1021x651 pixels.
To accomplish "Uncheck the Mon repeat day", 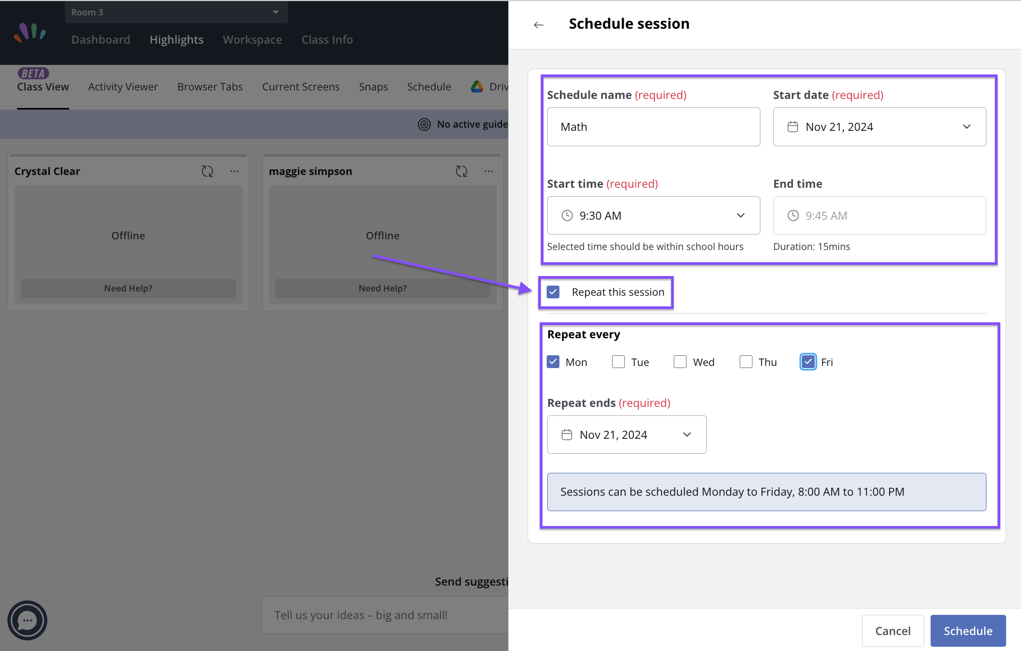I will (x=554, y=362).
